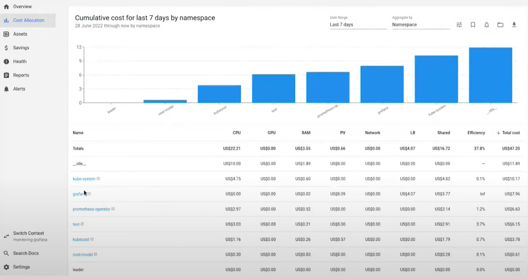Sort table by Total cost column
Viewport: 528px width, 279px height.
point(510,133)
